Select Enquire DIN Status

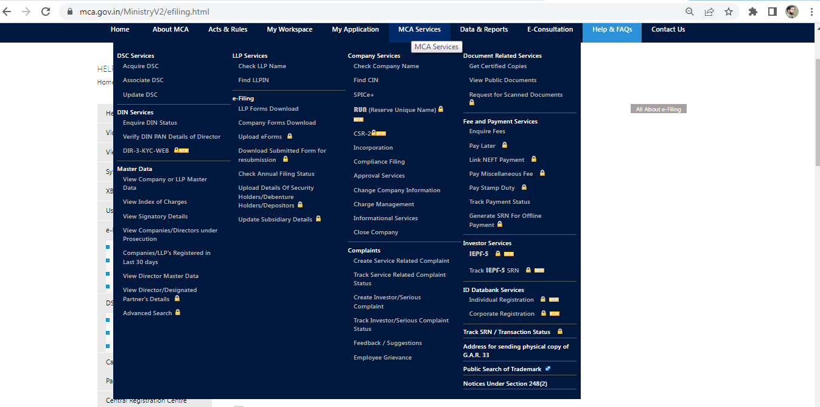pyautogui.click(x=150, y=122)
